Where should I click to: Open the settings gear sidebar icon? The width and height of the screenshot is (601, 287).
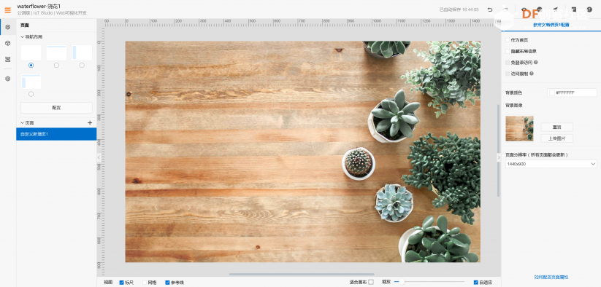point(7,79)
